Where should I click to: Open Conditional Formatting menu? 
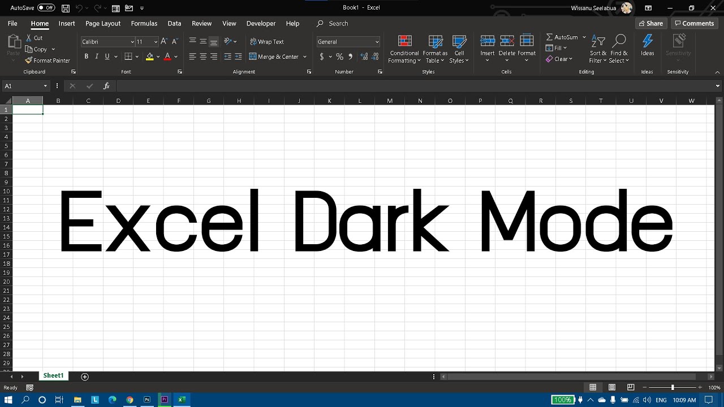coord(404,50)
